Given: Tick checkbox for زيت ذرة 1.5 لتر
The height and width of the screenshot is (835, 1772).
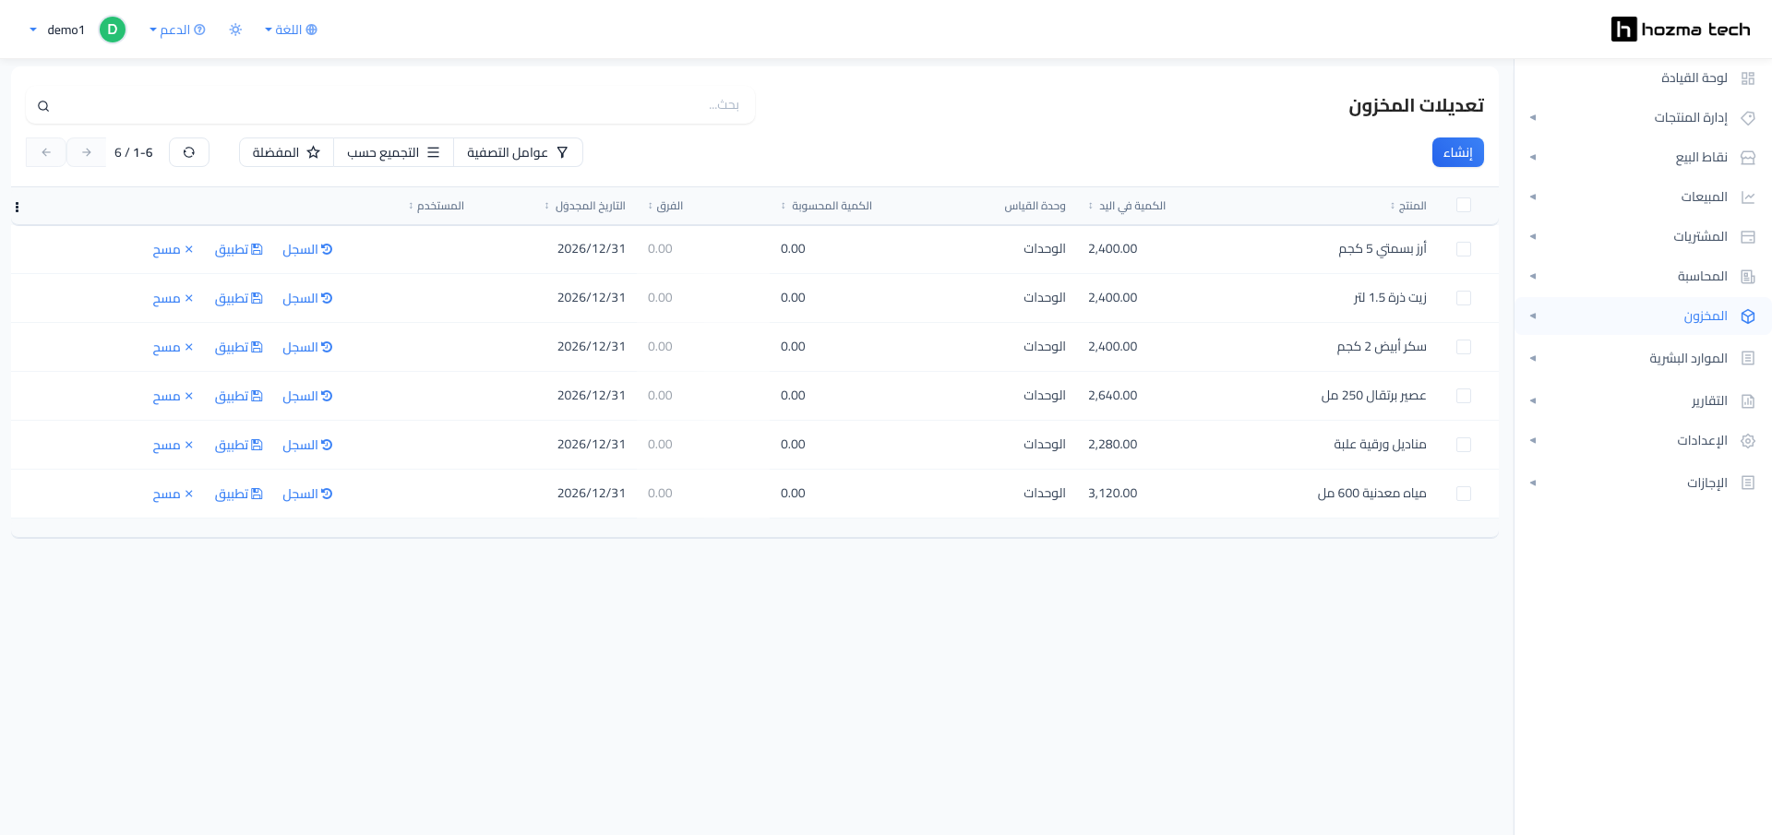Looking at the screenshot, I should click(x=1464, y=298).
